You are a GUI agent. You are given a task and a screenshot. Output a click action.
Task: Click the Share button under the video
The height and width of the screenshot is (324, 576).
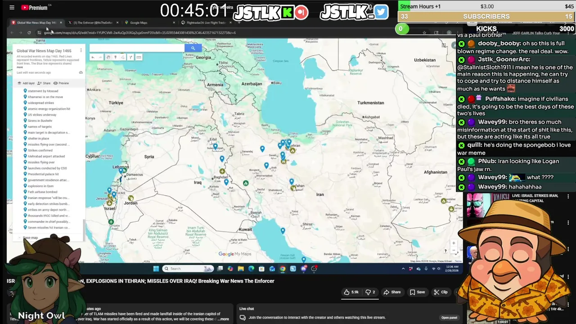[392, 292]
